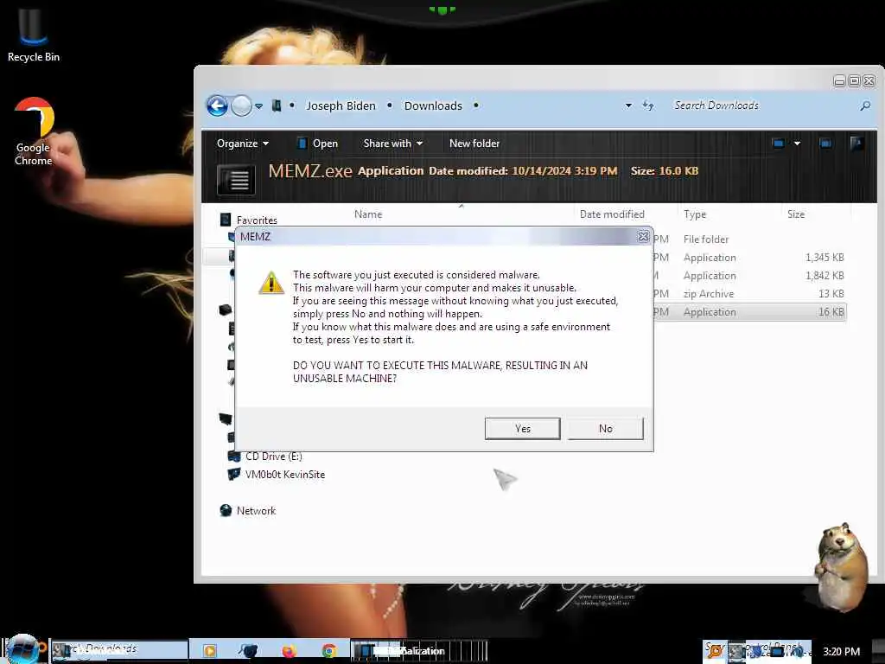Close the MEMZ warning dialog
Viewport: 885px width, 664px height.
[643, 237]
